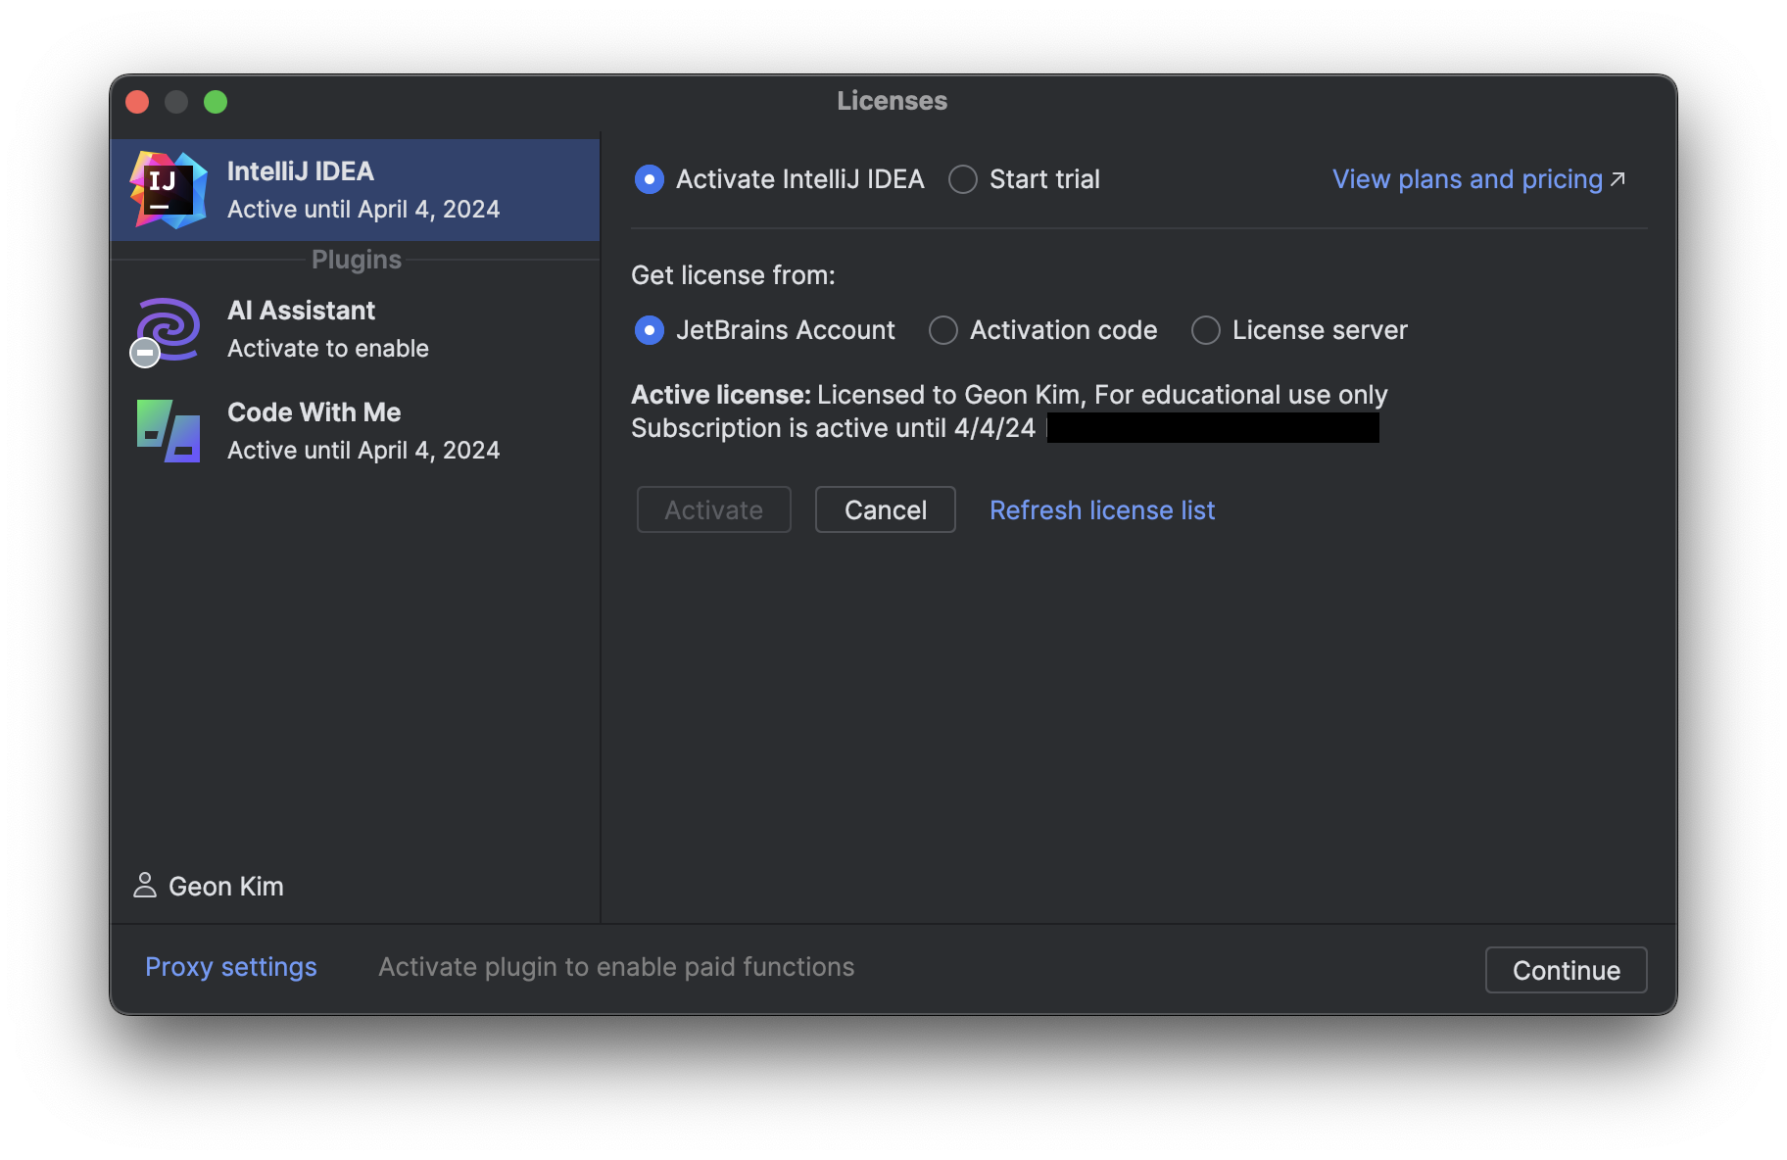Click the user profile icon beside Geon Kim

(x=145, y=886)
